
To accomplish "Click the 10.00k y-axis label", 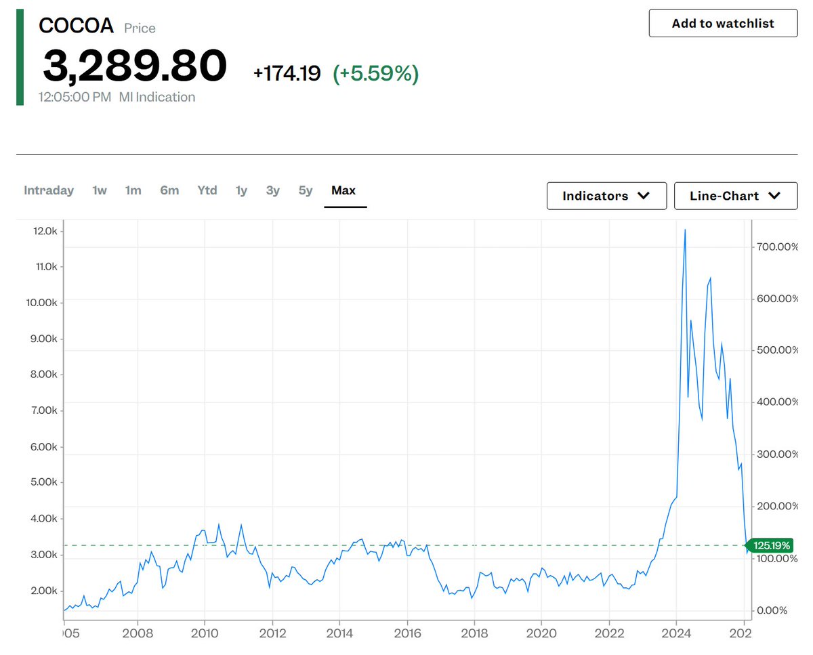I will pos(42,303).
